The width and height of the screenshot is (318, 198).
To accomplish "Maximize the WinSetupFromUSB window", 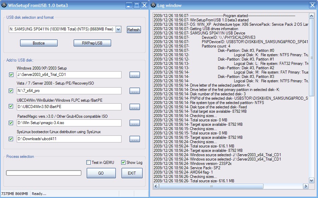I will 137,5.
